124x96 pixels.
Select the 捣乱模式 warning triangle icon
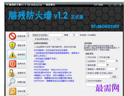click(12, 55)
